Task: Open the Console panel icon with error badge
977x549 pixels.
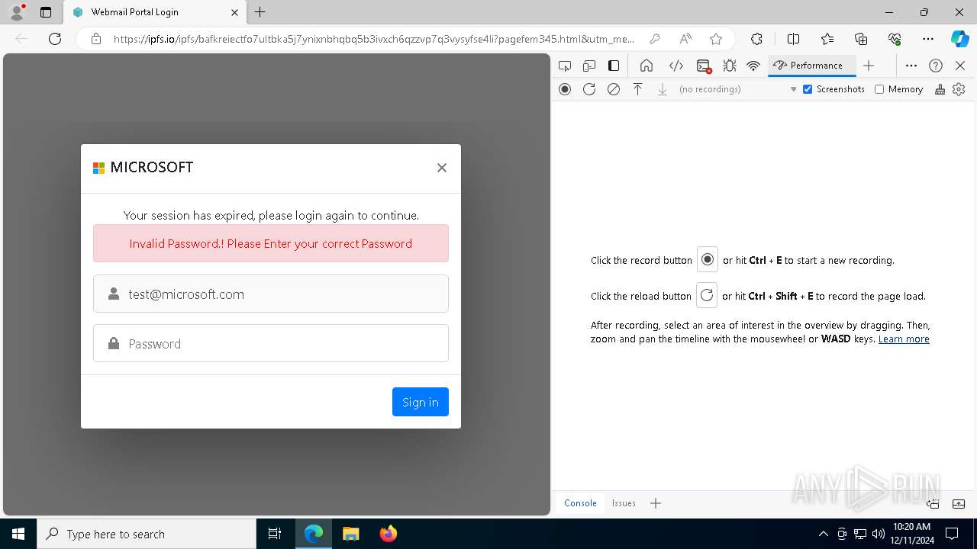Action: (704, 66)
